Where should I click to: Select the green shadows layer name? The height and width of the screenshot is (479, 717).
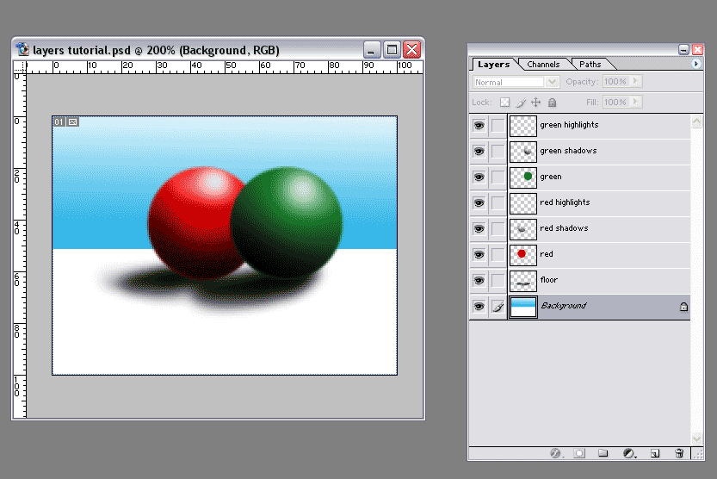568,152
